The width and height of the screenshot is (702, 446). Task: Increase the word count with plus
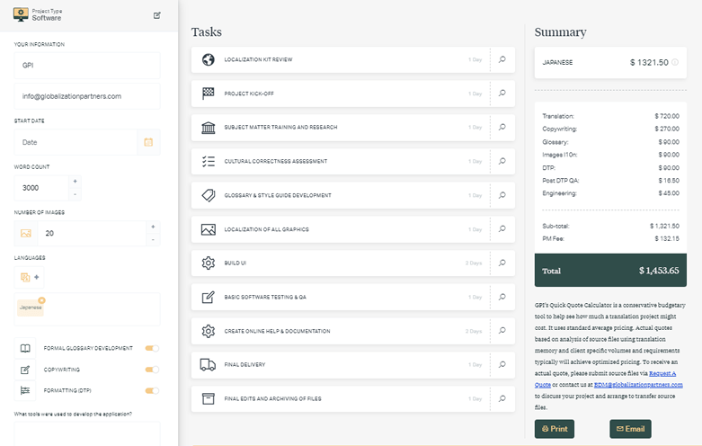coord(75,181)
